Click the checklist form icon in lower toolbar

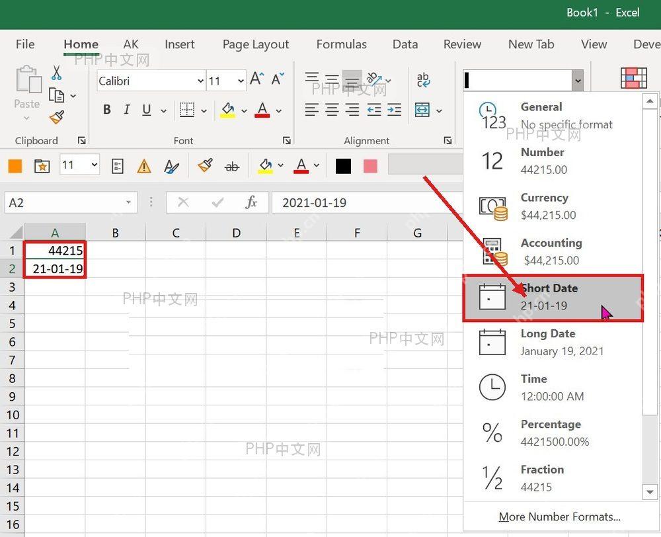[x=117, y=166]
